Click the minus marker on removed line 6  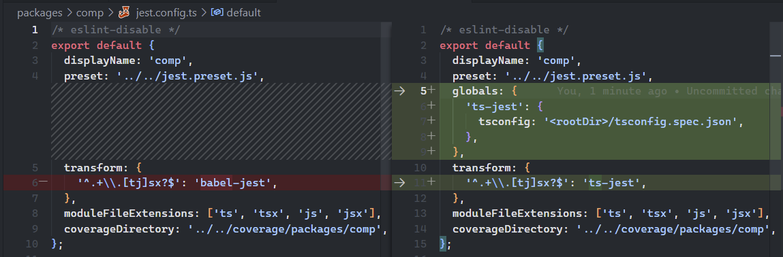pyautogui.click(x=44, y=183)
